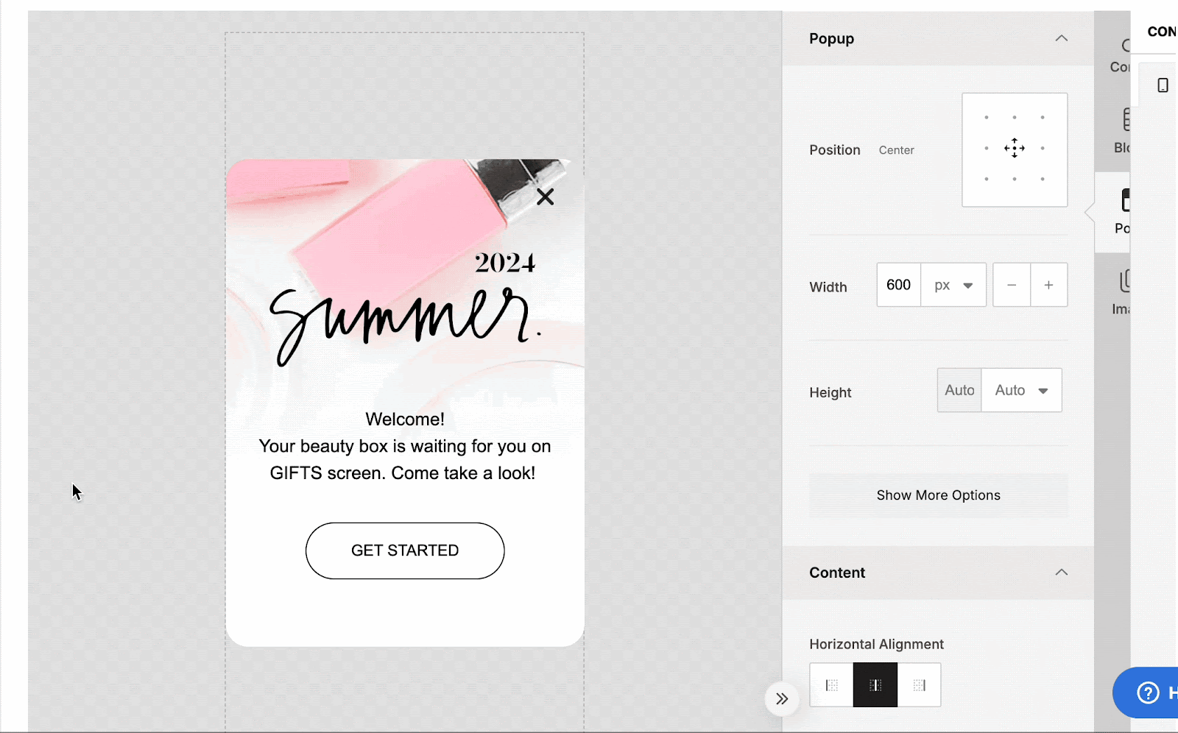The image size is (1178, 733).
Task: Decrease width with the minus button
Action: [x=1012, y=285]
